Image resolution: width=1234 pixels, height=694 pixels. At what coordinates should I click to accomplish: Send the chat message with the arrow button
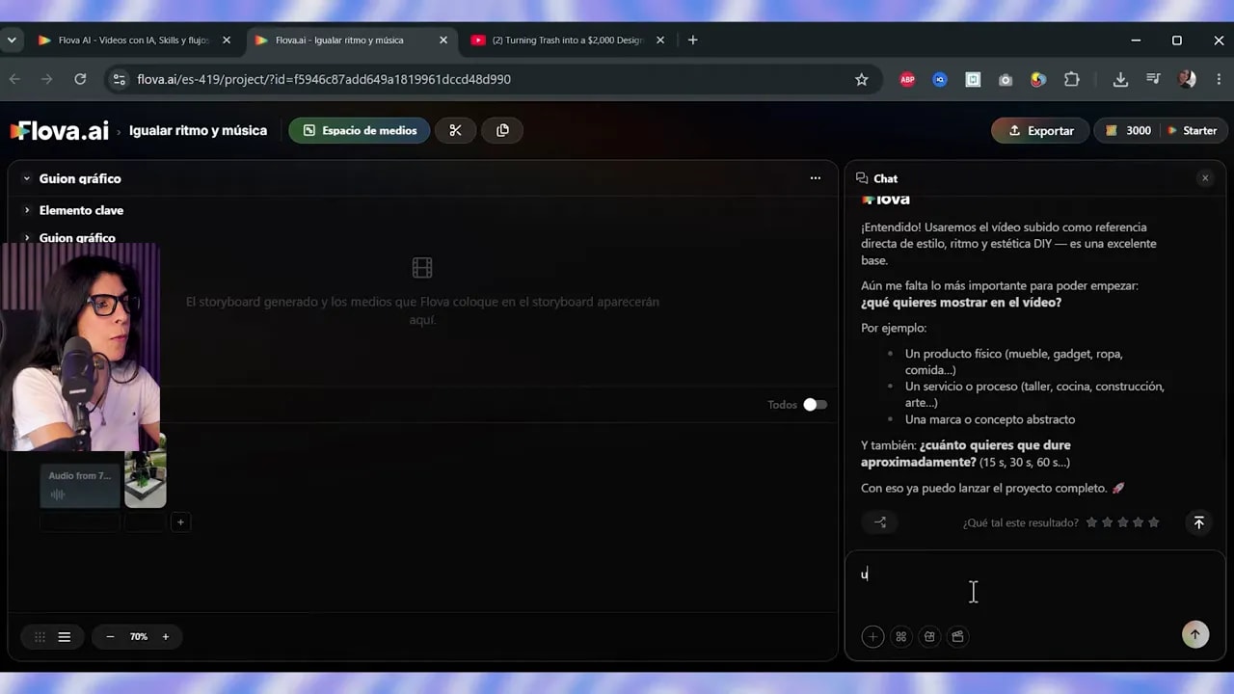point(1195,634)
